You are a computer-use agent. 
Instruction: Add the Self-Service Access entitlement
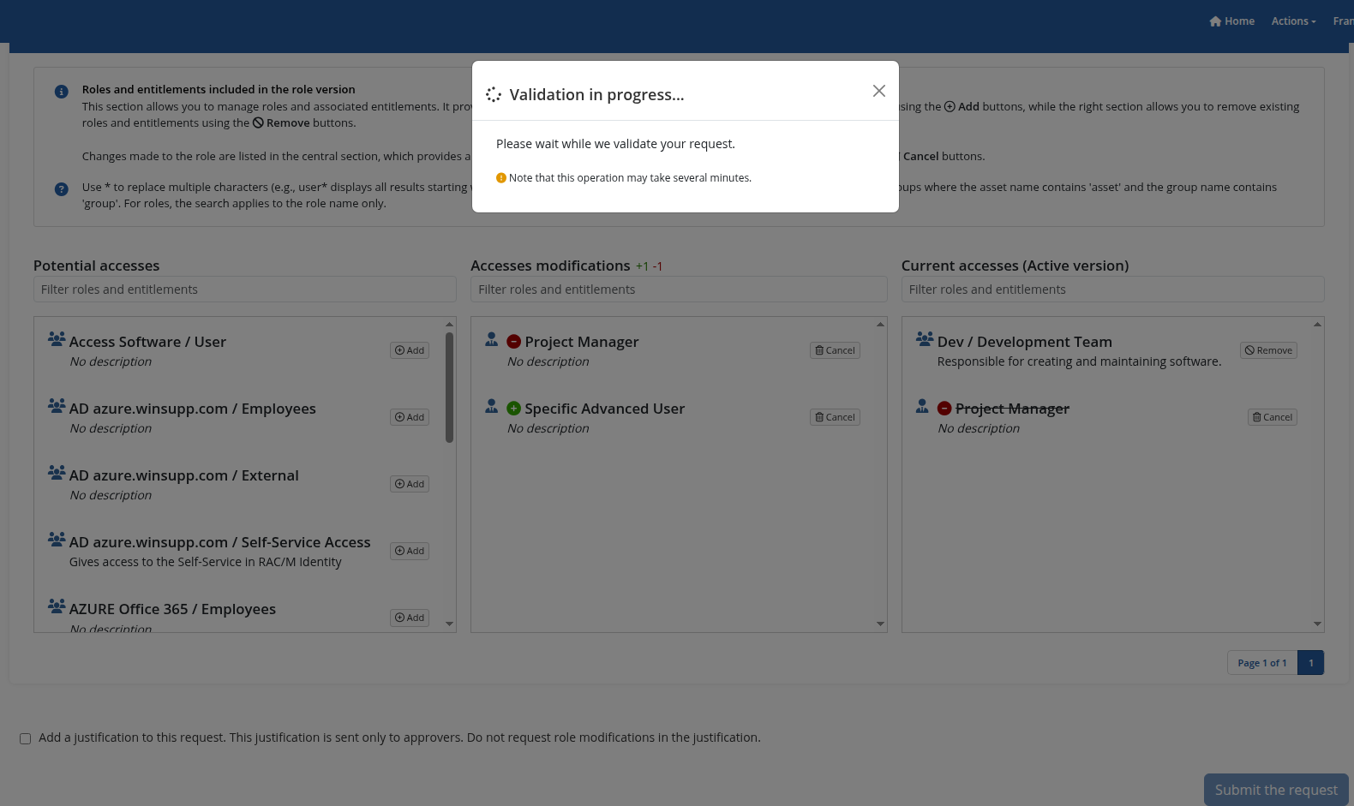tap(410, 551)
